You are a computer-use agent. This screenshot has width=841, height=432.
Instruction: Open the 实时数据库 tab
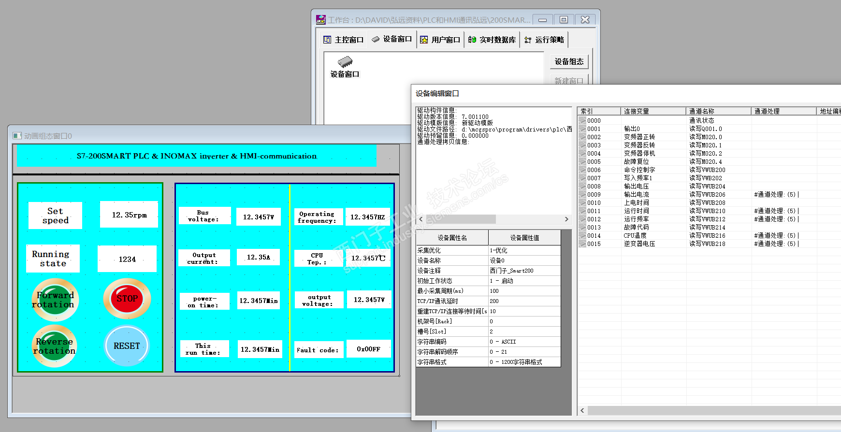click(x=492, y=40)
